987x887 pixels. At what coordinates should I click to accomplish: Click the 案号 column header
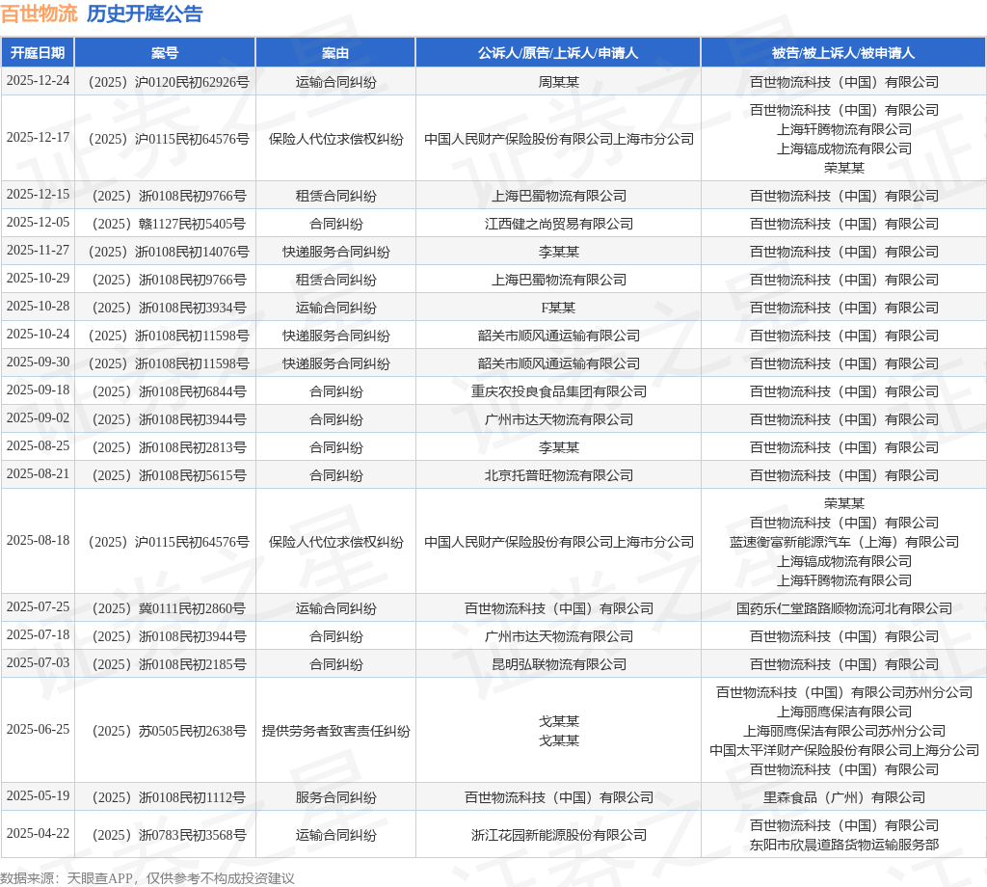pos(165,53)
